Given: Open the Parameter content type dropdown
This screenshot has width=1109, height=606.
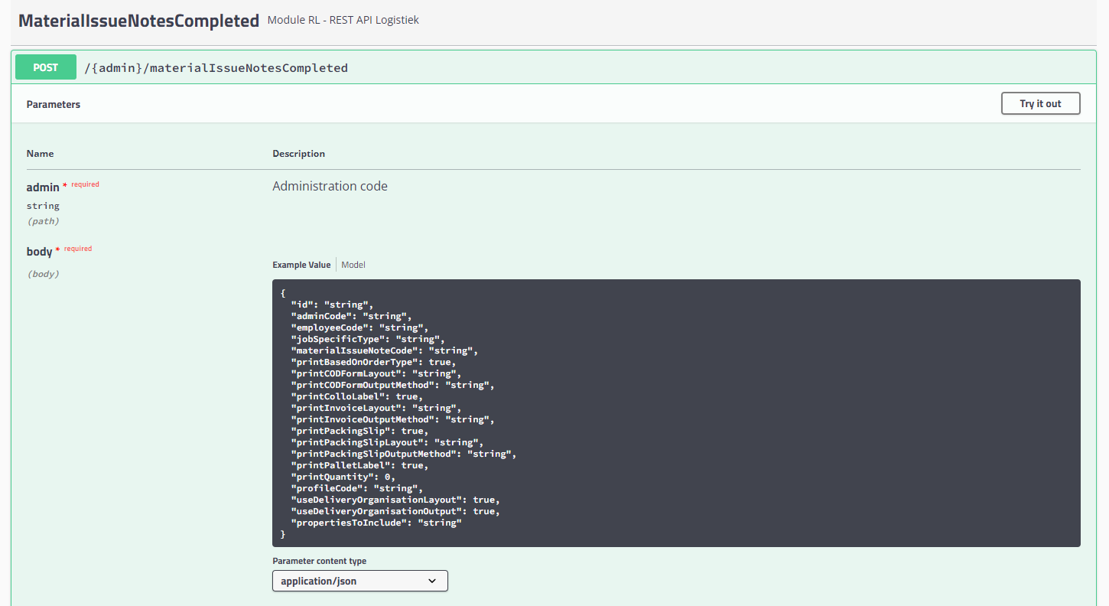Looking at the screenshot, I should click(x=359, y=581).
